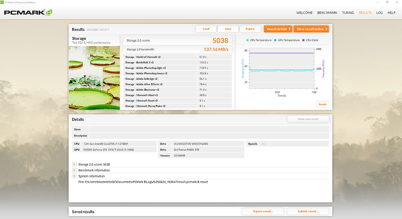Click Export saved button
The image size is (402, 219).
click(263, 211)
